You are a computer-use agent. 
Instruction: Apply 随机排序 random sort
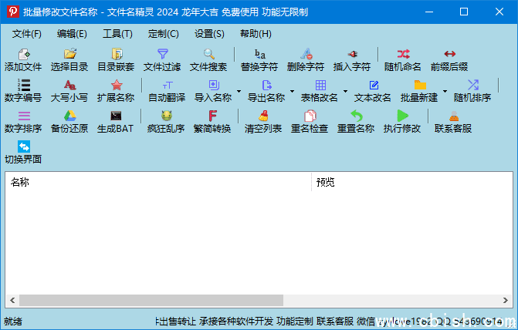tap(472, 91)
